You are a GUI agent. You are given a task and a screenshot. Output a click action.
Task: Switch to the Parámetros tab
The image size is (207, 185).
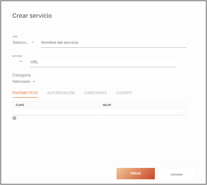pyautogui.click(x=25, y=93)
